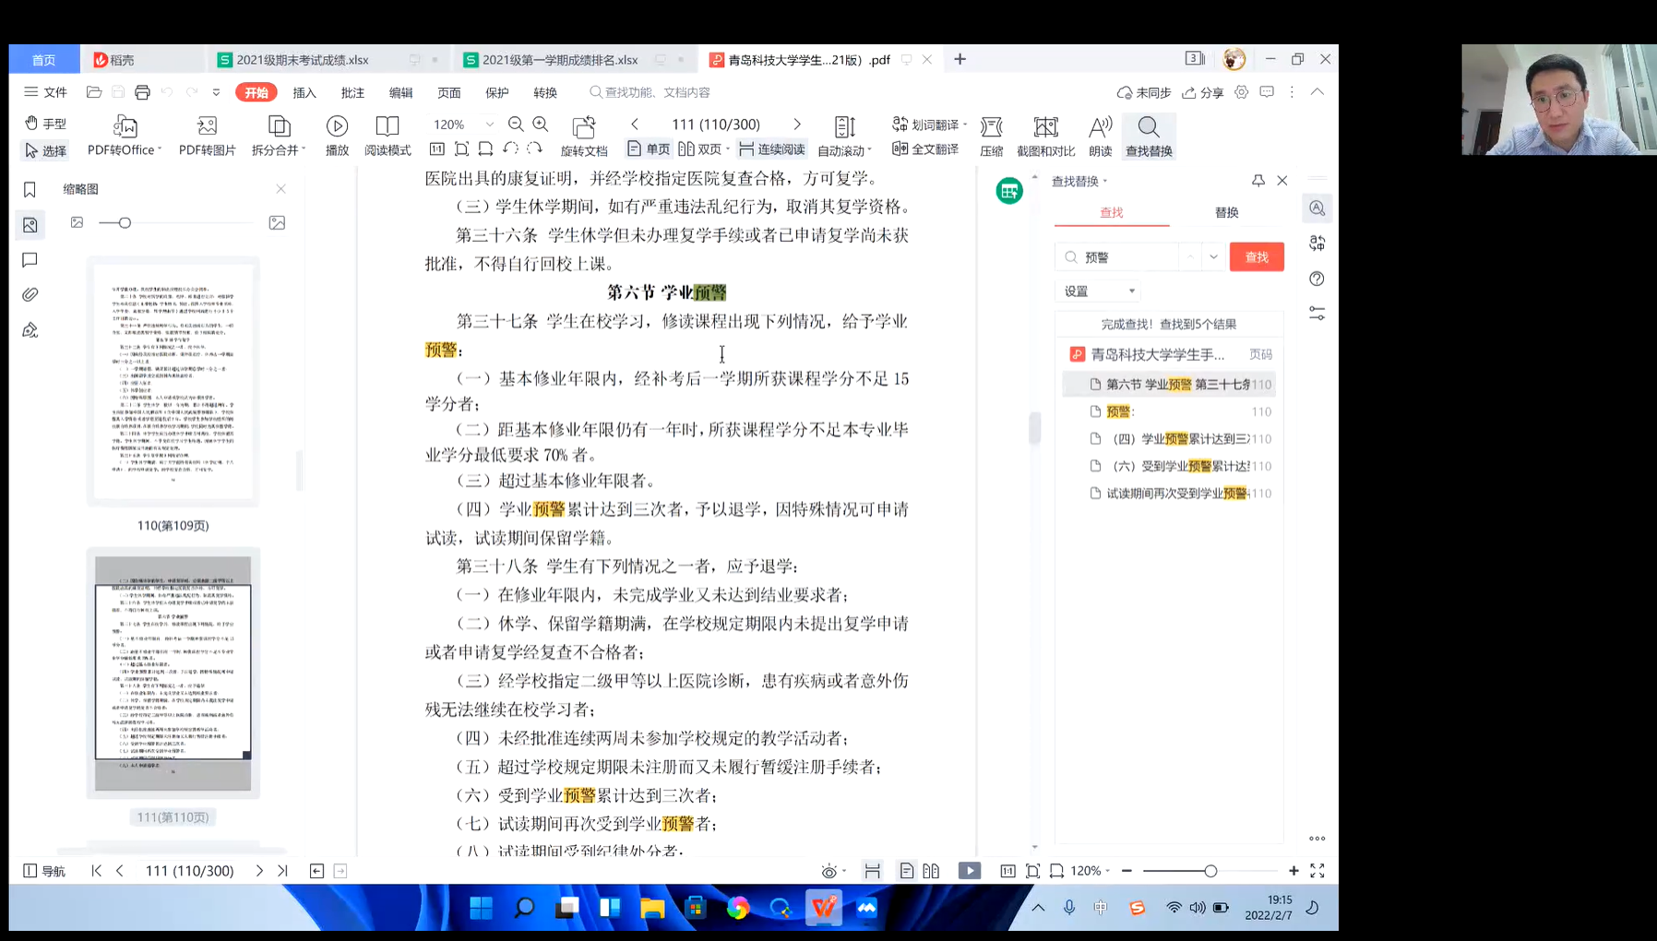The height and width of the screenshot is (941, 1657).
Task: Switch to the 手型 hand tool
Action: click(45, 124)
